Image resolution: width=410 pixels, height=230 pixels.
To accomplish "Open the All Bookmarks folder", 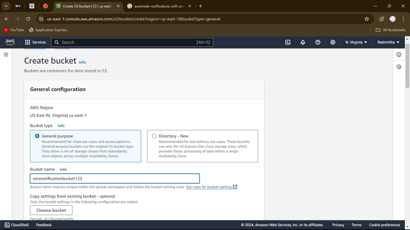I will pyautogui.click(x=390, y=30).
